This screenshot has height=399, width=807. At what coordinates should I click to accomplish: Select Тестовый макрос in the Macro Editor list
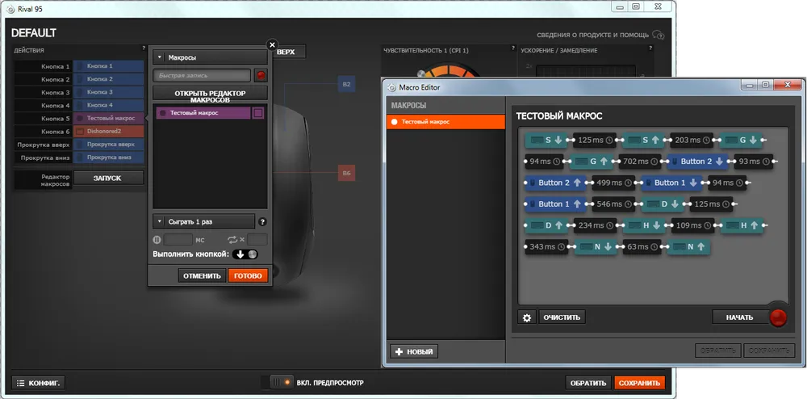[446, 121]
